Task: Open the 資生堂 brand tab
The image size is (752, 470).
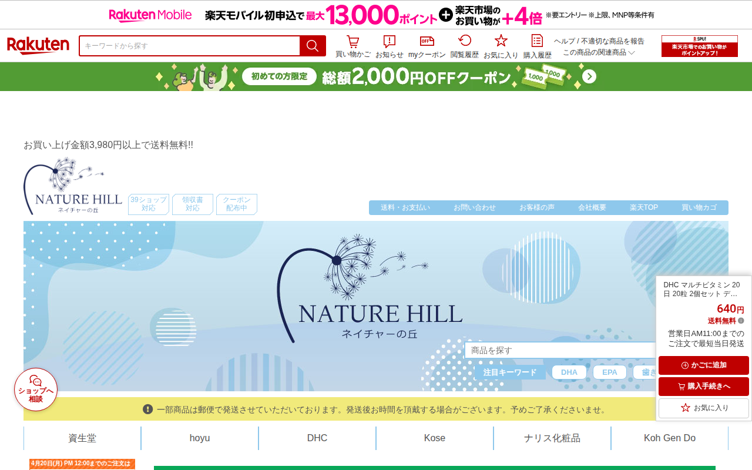Action: coord(82,438)
